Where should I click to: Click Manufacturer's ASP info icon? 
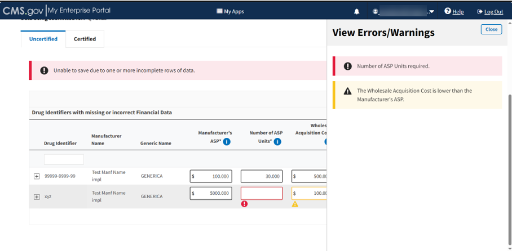[x=227, y=141]
